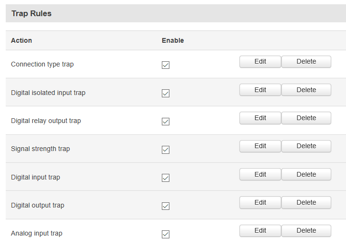The width and height of the screenshot is (346, 246).
Task: Remove the Digital relay output trap
Action: pyautogui.click(x=306, y=118)
